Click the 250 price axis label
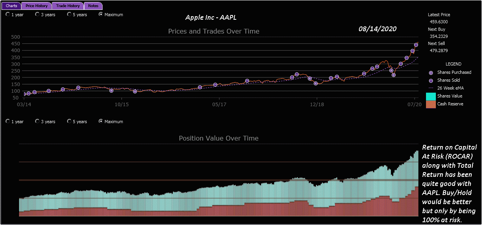Image resolution: width=482 pixels, height=225 pixels. tap(15, 71)
